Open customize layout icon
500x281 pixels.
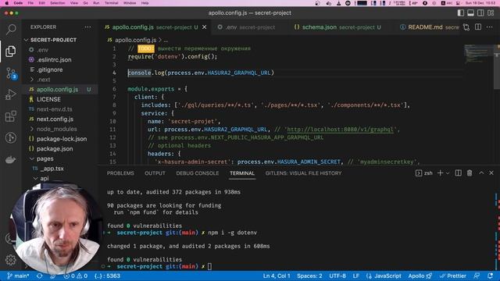tap(491, 12)
